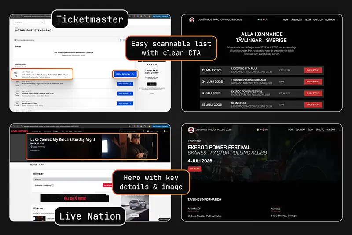Image resolution: width=352 pixels, height=235 pixels.
Task: Open VIP in Live Nation menu
Action: [x=63, y=131]
